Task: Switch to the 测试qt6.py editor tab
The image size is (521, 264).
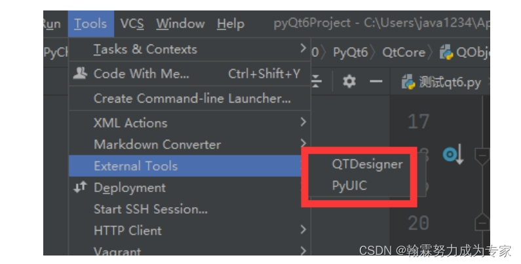Action: (442, 82)
